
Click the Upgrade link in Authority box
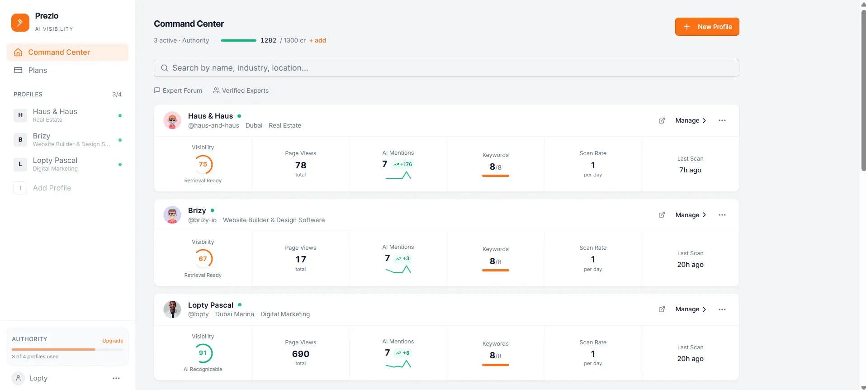(x=113, y=341)
